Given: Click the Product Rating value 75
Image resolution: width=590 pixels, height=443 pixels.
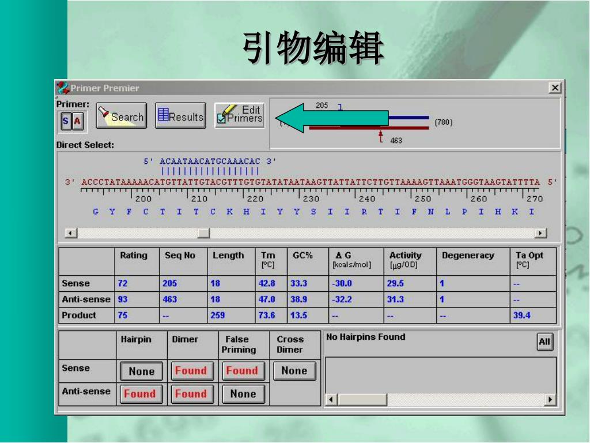Looking at the screenshot, I should (123, 316).
